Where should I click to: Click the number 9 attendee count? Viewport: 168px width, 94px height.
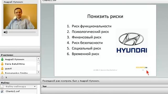6,78
